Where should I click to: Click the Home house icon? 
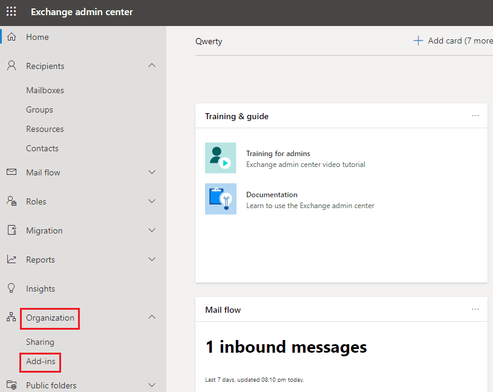(x=11, y=37)
